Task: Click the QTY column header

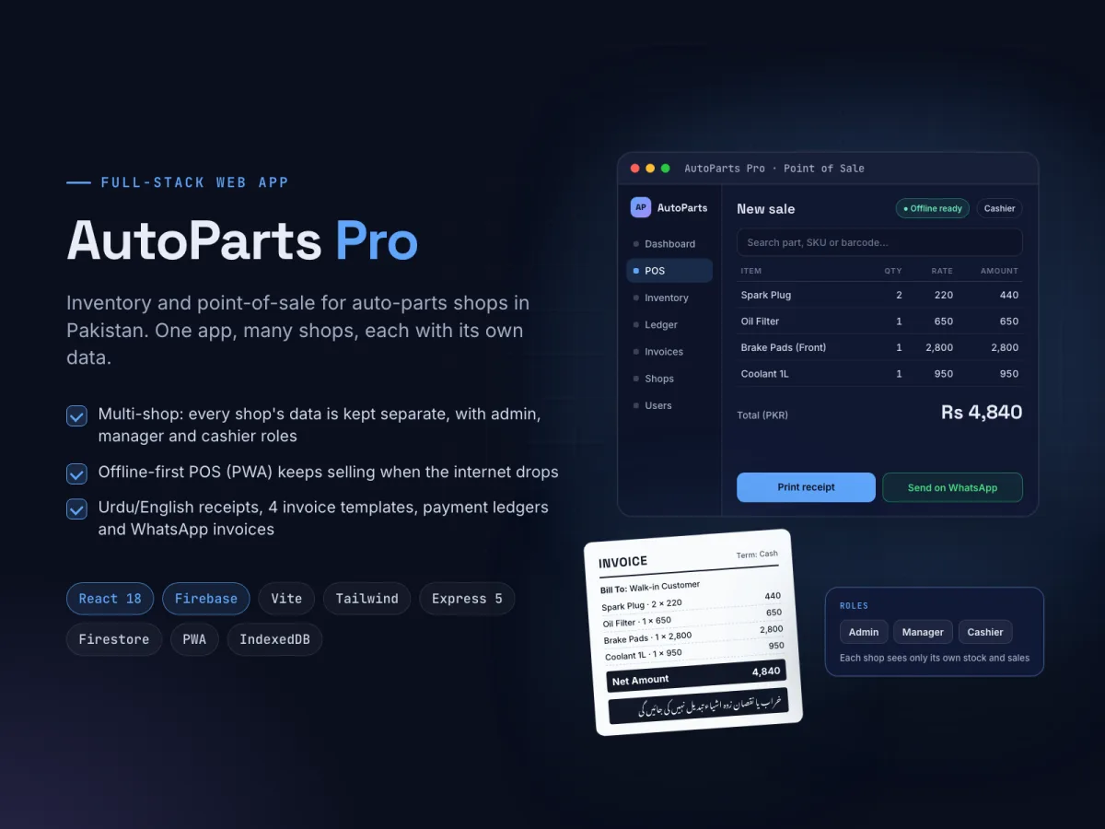Action: (x=893, y=271)
